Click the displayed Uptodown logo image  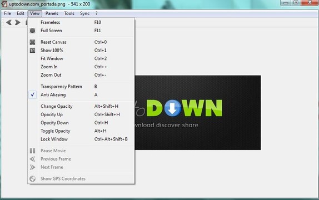point(197,113)
